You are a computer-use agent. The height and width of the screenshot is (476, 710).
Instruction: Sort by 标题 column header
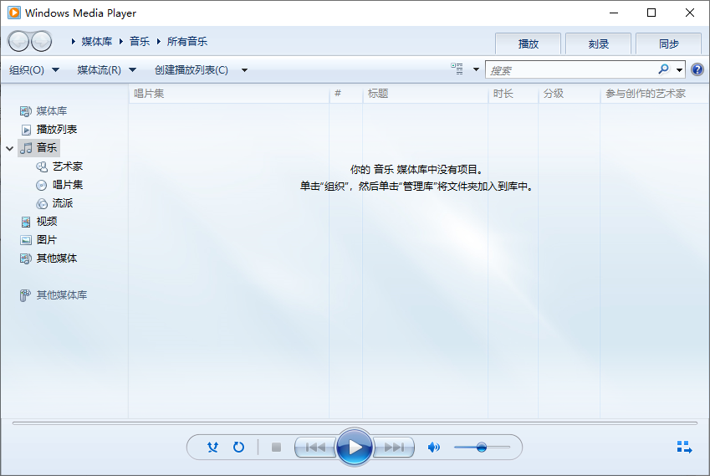[x=425, y=94]
